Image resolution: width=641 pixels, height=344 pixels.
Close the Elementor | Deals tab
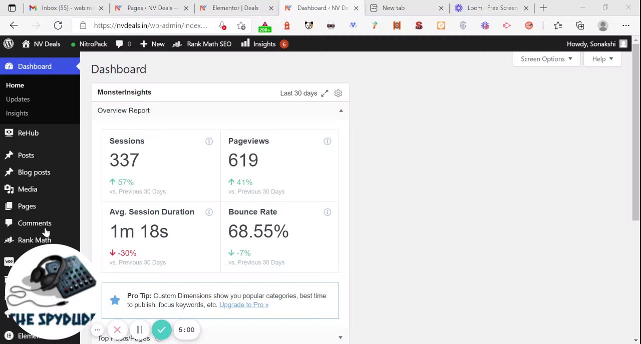click(x=271, y=8)
